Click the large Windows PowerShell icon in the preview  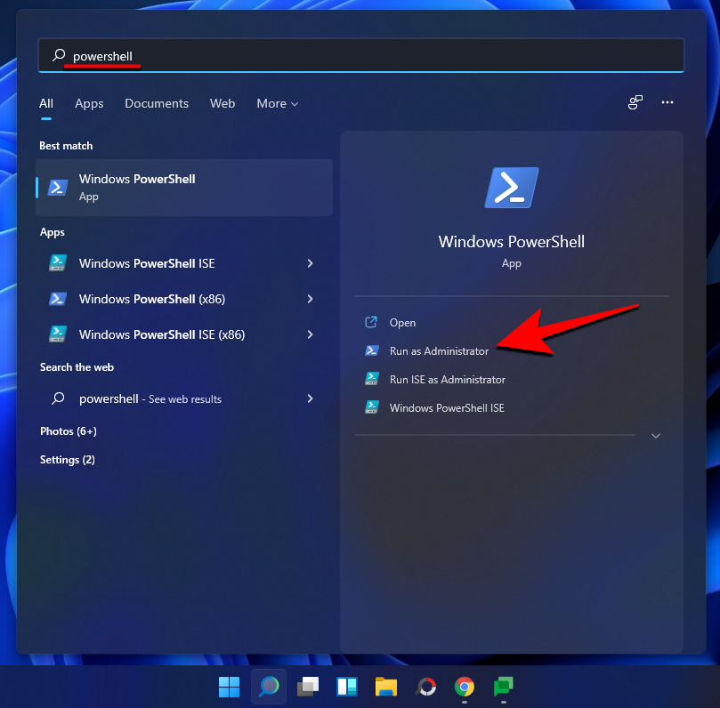pyautogui.click(x=511, y=189)
